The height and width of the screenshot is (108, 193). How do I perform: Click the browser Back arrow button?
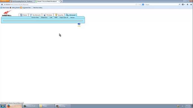pyautogui.click(x=2, y=4)
